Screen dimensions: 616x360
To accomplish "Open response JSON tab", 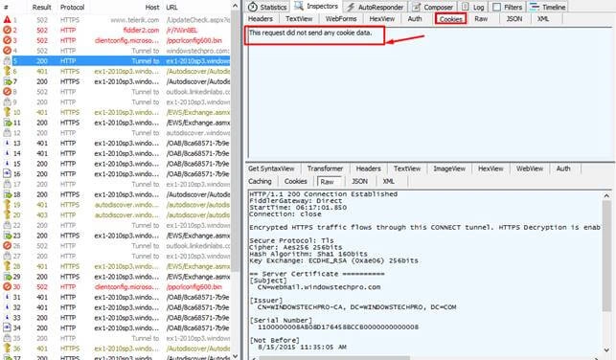I will [359, 181].
